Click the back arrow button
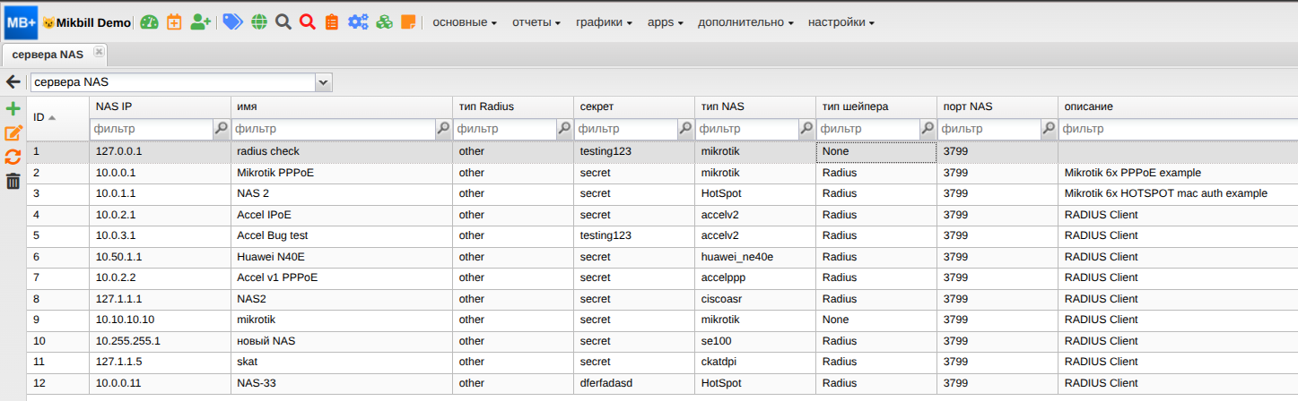The width and height of the screenshot is (1298, 401). [x=13, y=82]
